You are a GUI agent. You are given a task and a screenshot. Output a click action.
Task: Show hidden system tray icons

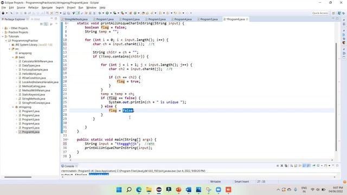278,190
